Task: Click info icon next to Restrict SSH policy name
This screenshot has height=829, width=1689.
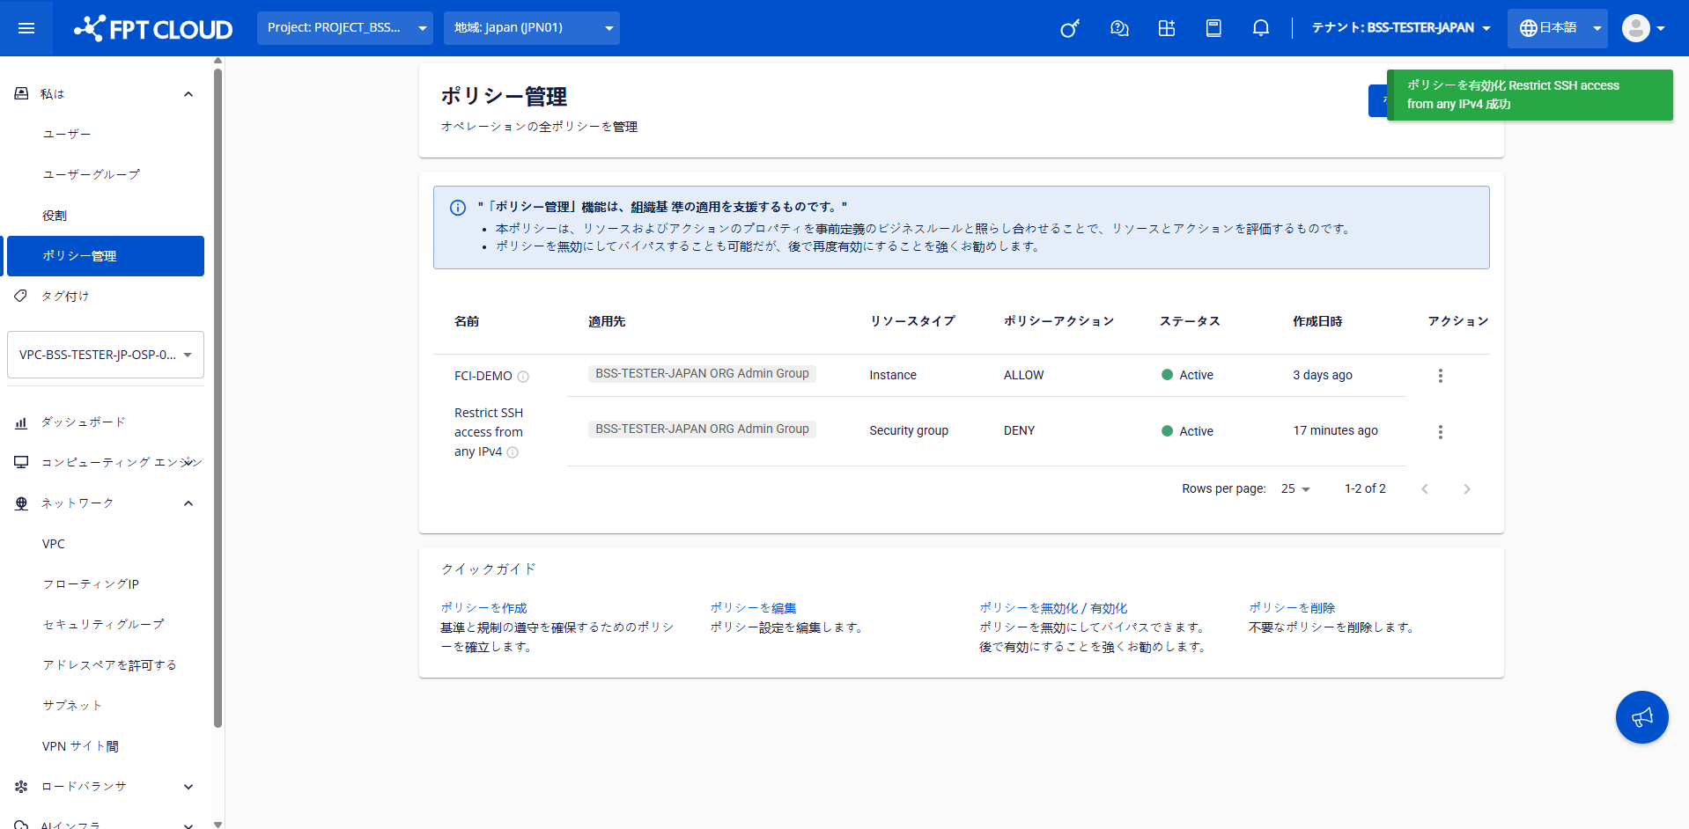Action: point(513,452)
